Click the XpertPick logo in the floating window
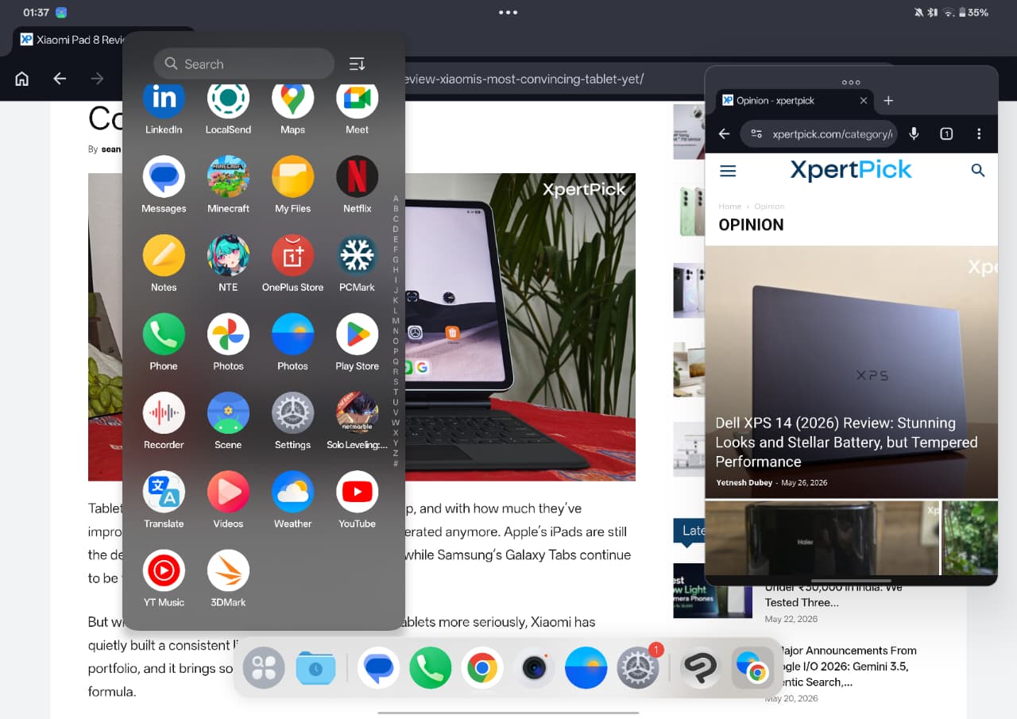 [851, 169]
